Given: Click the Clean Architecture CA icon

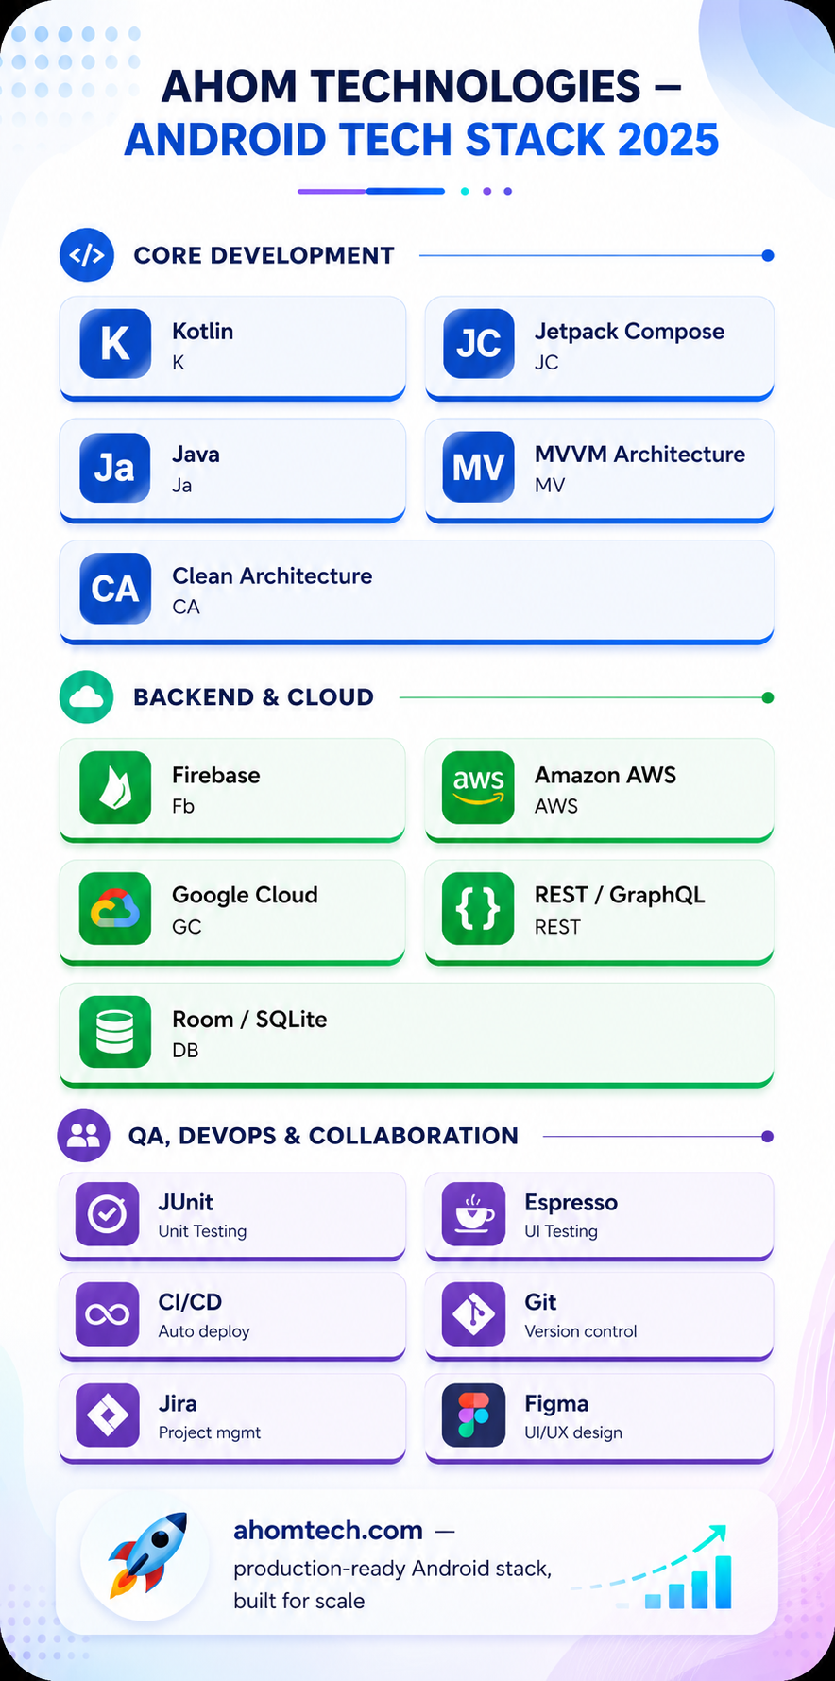Looking at the screenshot, I should 115,589.
